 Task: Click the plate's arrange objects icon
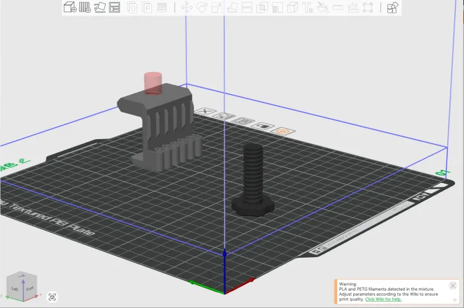point(243,121)
